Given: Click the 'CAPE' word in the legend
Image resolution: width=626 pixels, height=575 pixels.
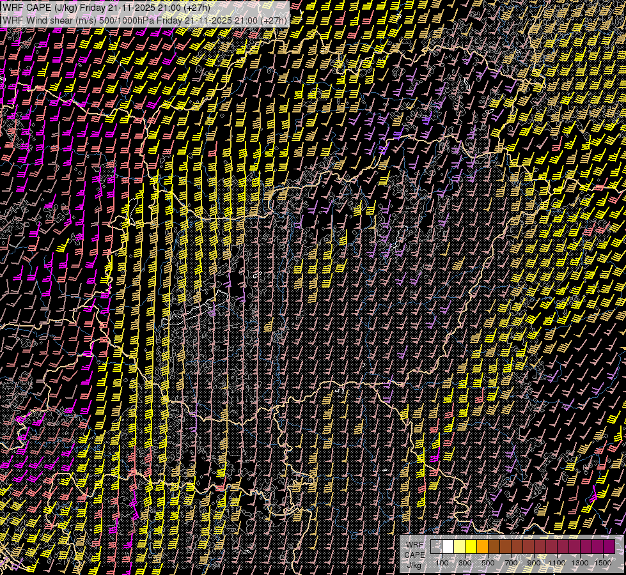Looking at the screenshot, I should point(414,555).
